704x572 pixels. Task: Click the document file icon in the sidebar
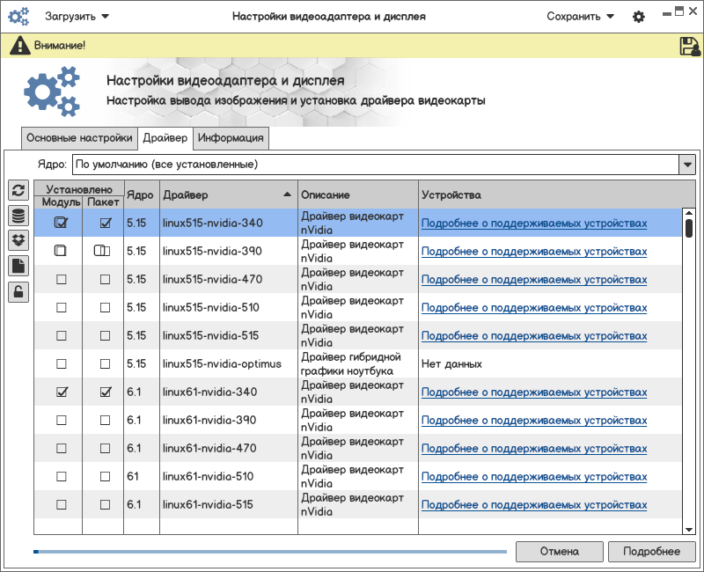18,266
